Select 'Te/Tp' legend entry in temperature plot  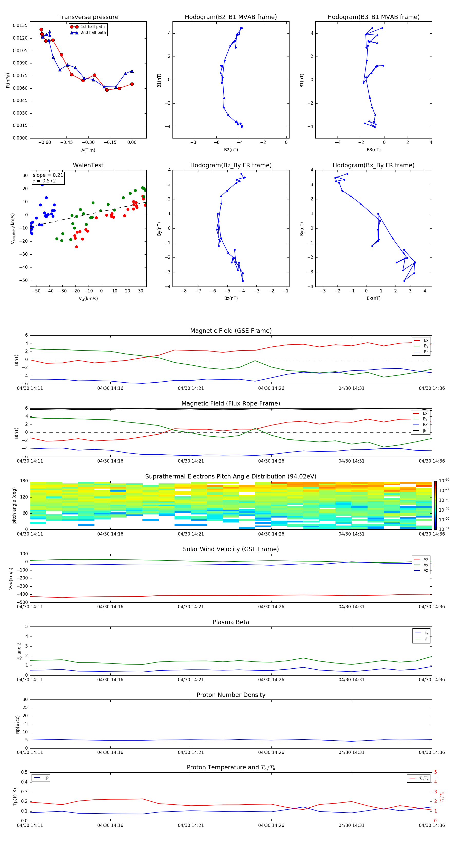(x=419, y=778)
